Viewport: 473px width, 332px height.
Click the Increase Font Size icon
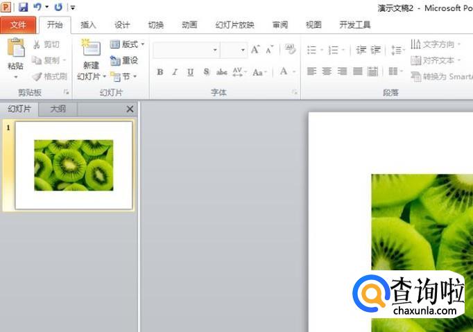pyautogui.click(x=255, y=49)
